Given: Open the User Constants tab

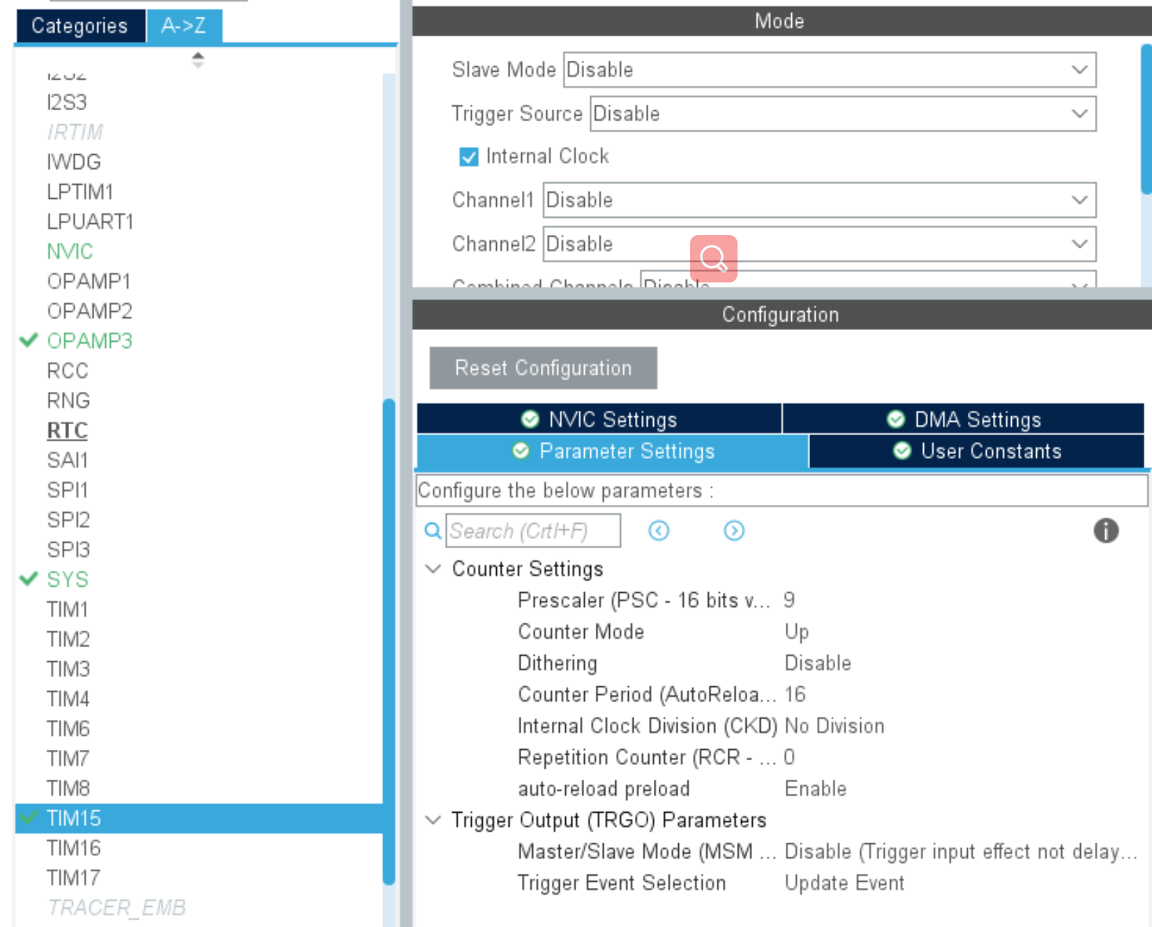Looking at the screenshot, I should [x=977, y=451].
